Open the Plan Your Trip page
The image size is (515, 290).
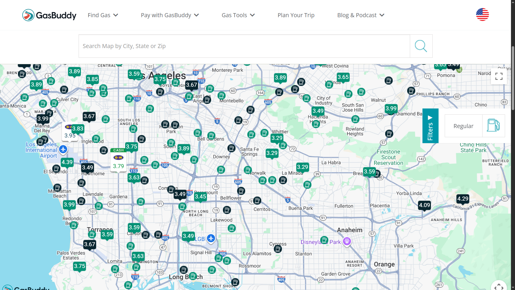[x=296, y=15]
